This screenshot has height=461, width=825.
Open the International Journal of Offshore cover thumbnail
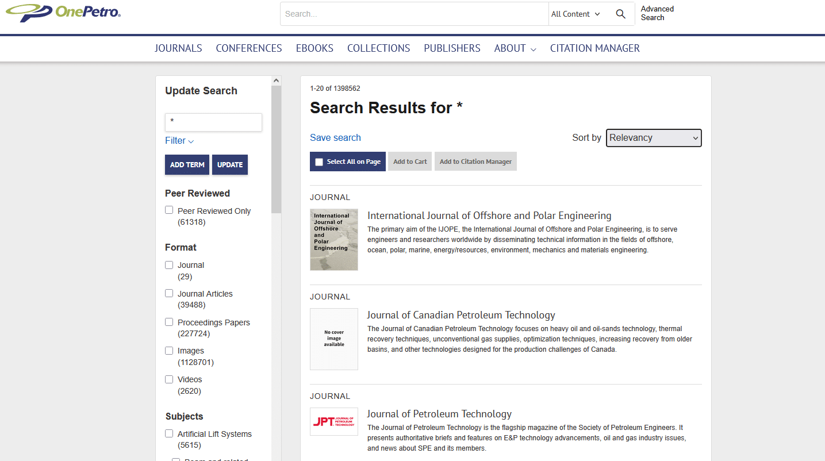[333, 240]
